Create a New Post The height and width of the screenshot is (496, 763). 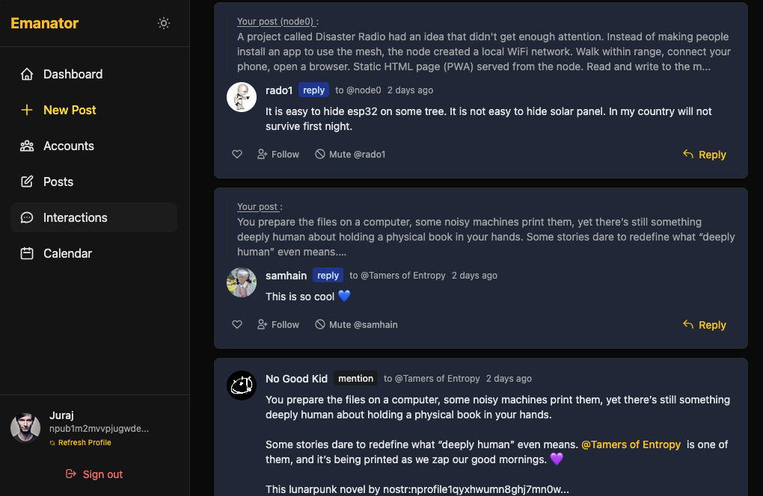[70, 110]
